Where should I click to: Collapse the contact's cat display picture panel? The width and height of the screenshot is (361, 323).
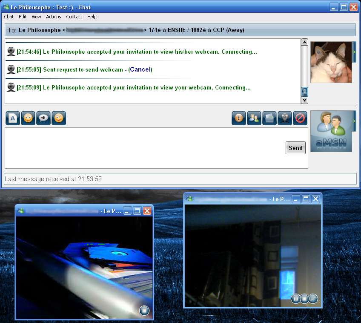[x=354, y=52]
